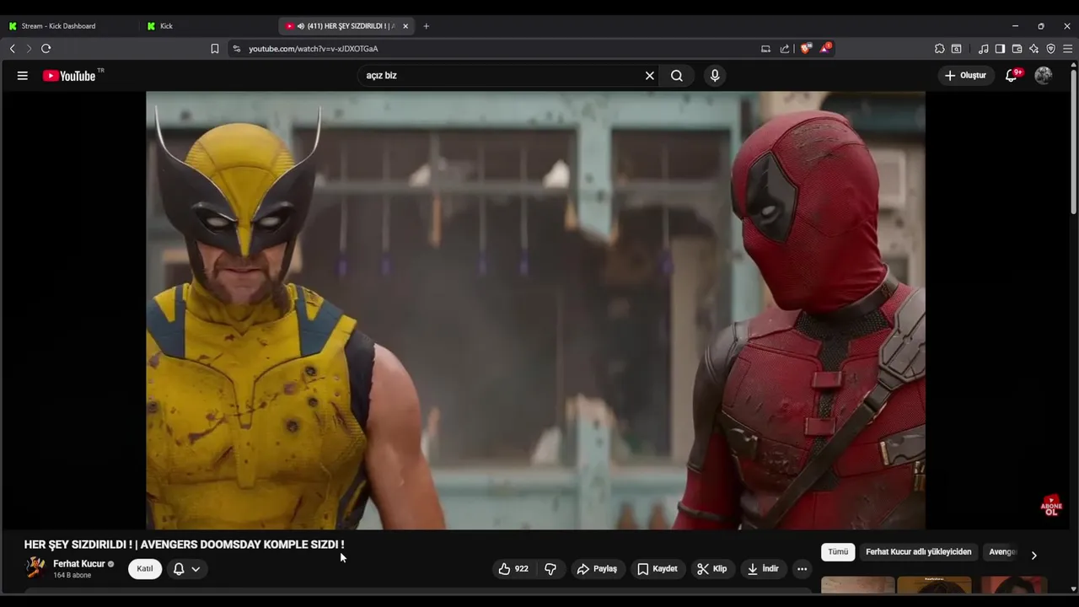Viewport: 1079px width, 607px height.
Task: Open Brave Wallet icon
Action: tap(1017, 49)
